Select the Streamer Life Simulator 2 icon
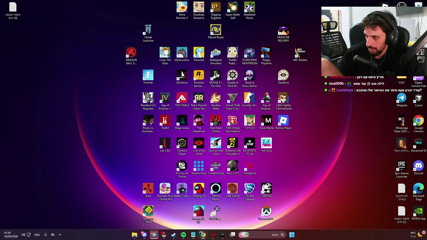 click(x=233, y=147)
